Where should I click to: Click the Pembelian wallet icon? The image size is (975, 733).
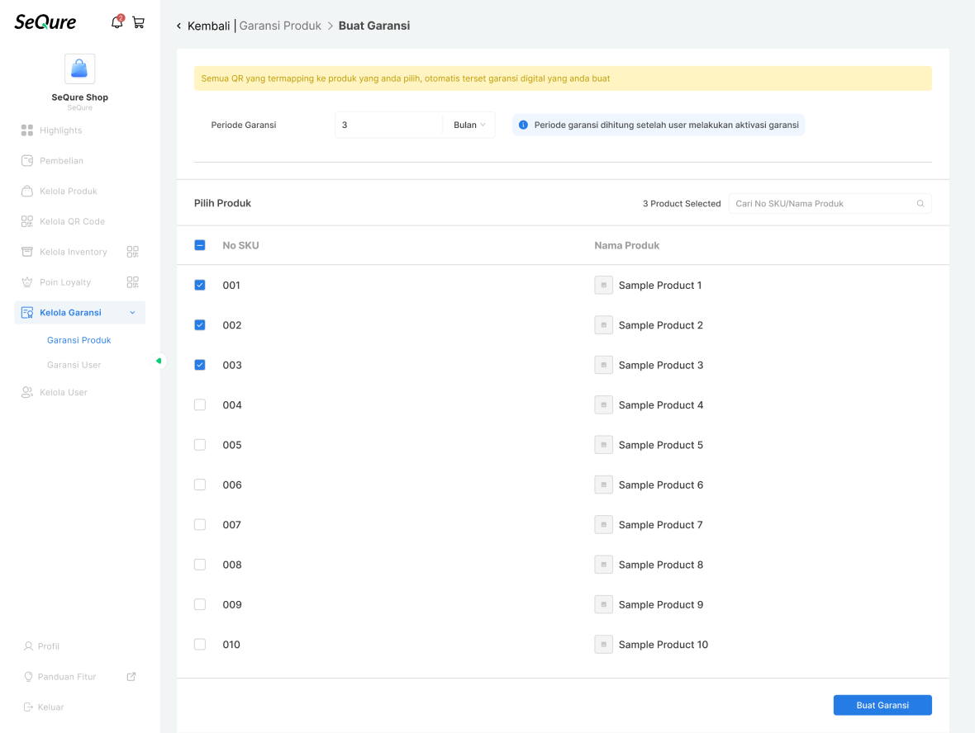pos(26,160)
